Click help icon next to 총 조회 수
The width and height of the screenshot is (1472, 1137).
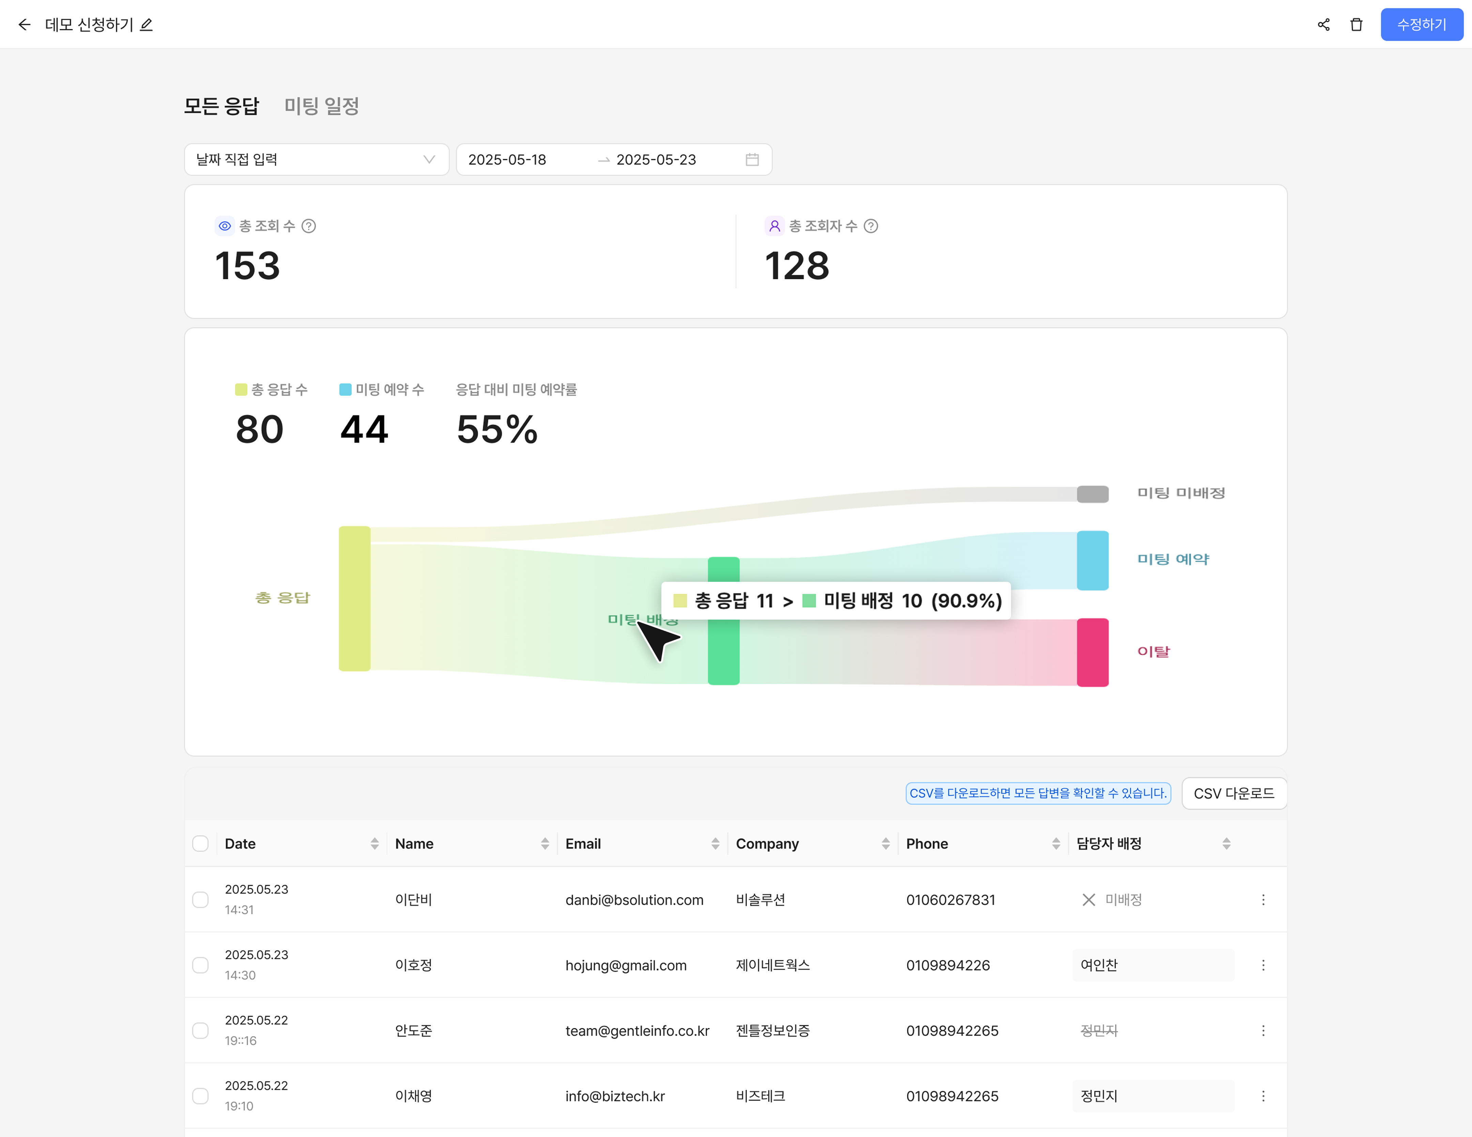(x=309, y=226)
